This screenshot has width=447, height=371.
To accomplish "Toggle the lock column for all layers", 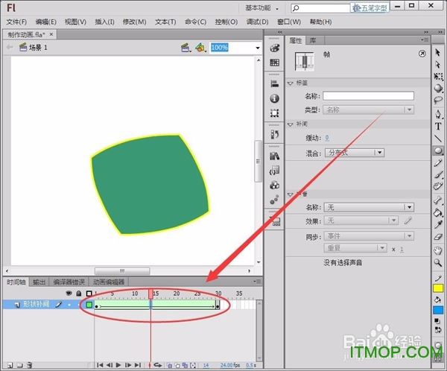I will pos(78,294).
